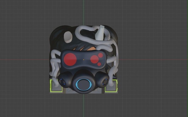Click the blue ring on the central respirator
Screen dimensions: 188x117
tap(84, 85)
